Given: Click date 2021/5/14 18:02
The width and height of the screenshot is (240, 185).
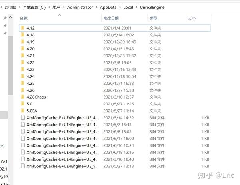Looking at the screenshot, I should 118,35.
